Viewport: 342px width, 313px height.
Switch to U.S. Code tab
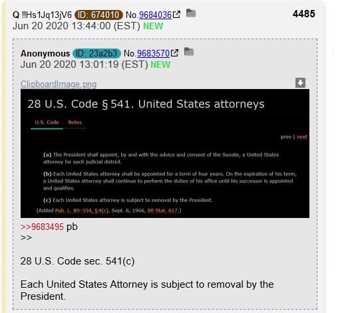(47, 122)
